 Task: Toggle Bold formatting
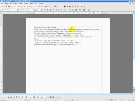click(x=45, y=10)
